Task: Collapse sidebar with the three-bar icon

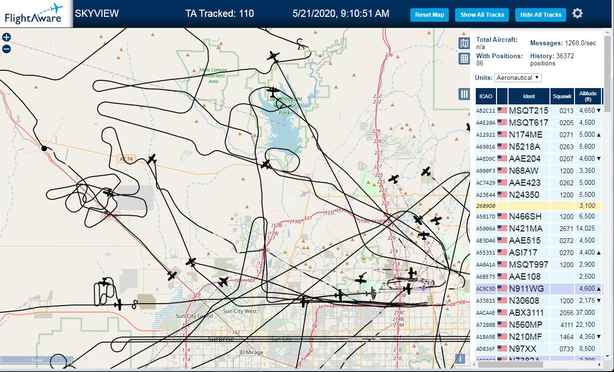Action: tap(464, 94)
